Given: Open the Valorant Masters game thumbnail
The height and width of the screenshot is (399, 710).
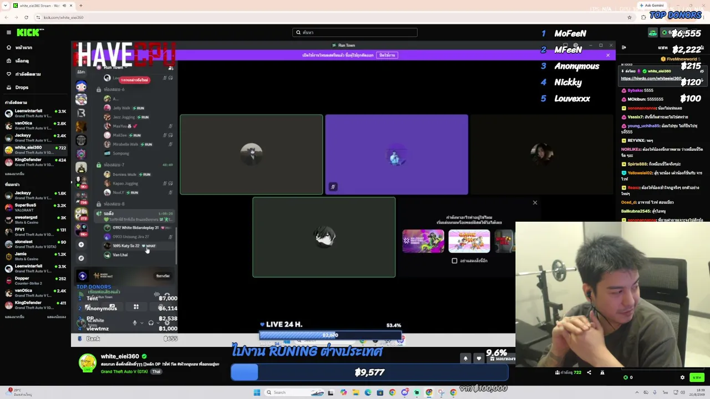Looking at the screenshot, I should tap(423, 241).
